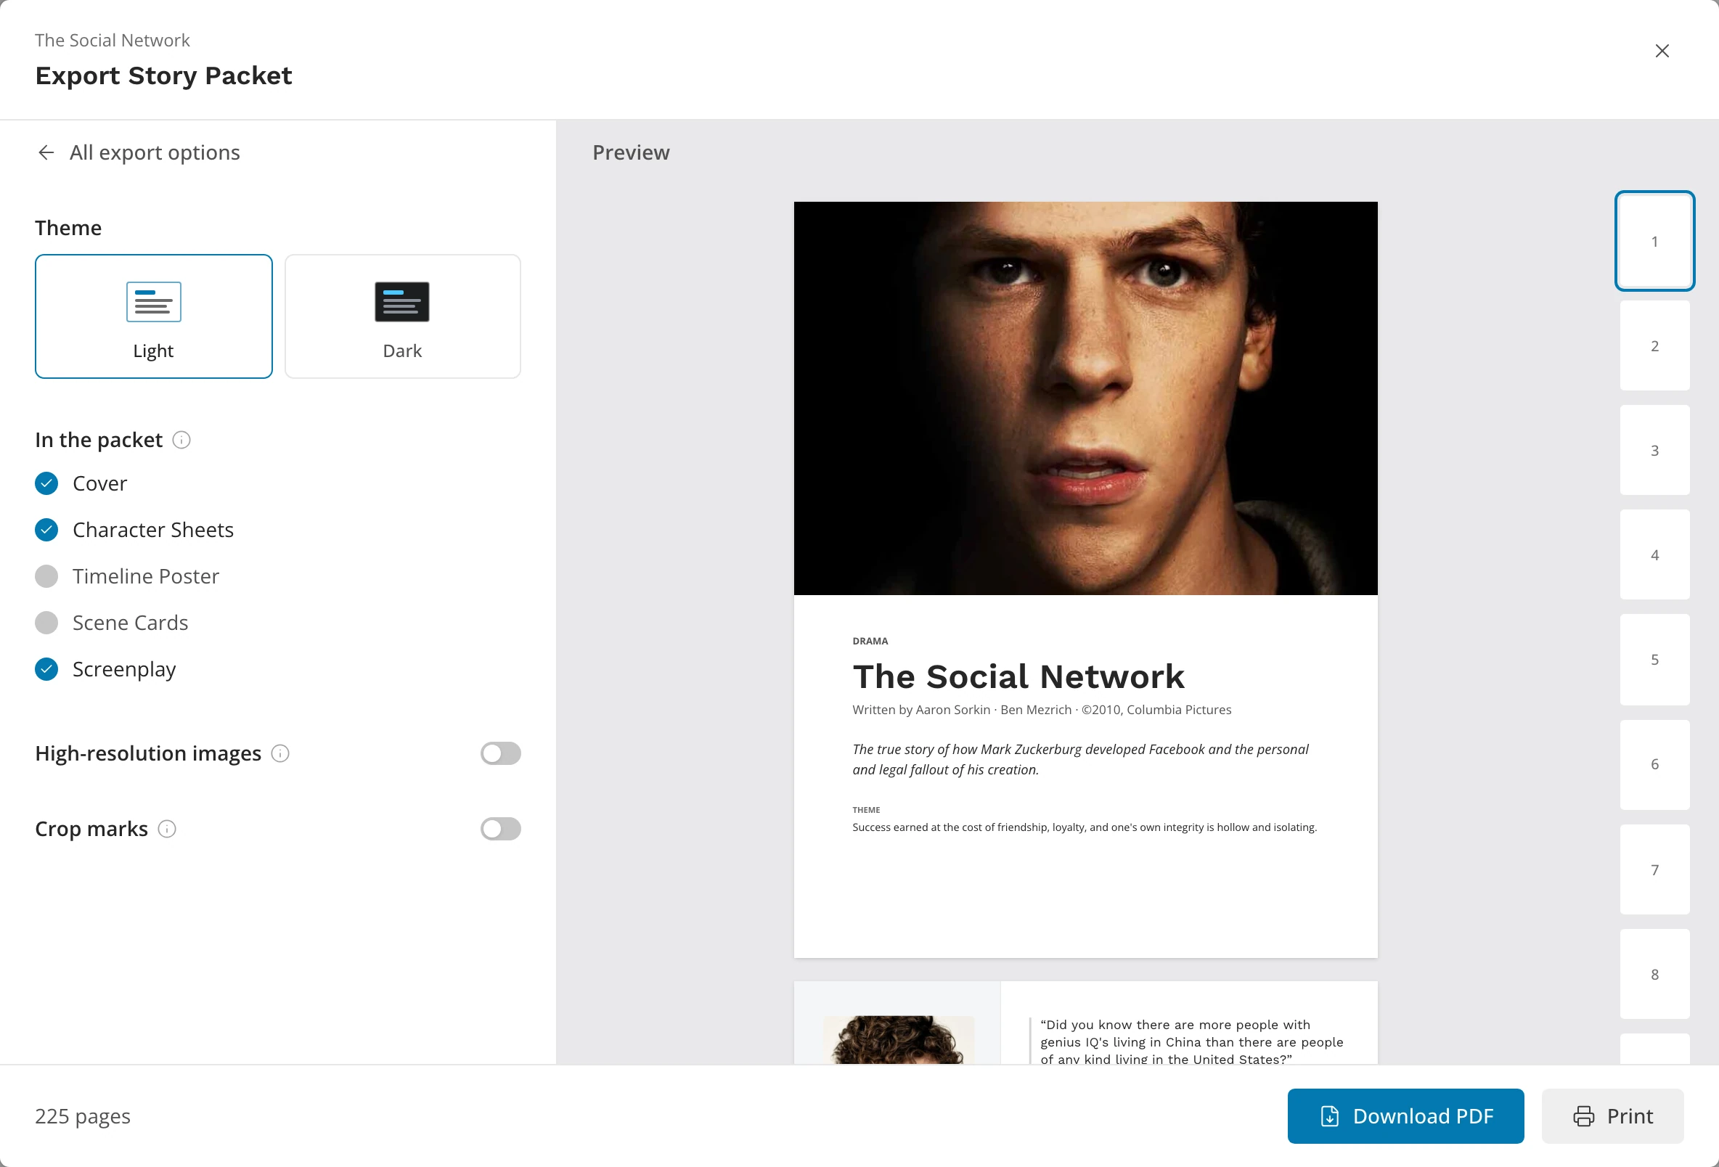Click the Screenplay label text
Viewport: 1719px width, 1167px height.
[x=124, y=670]
